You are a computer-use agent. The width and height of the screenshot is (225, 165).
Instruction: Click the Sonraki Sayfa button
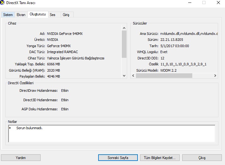(x=118, y=158)
